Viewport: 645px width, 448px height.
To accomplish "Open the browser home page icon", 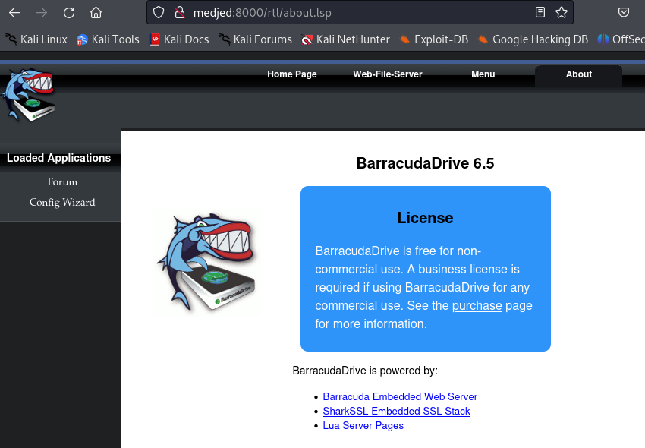I will click(x=96, y=13).
